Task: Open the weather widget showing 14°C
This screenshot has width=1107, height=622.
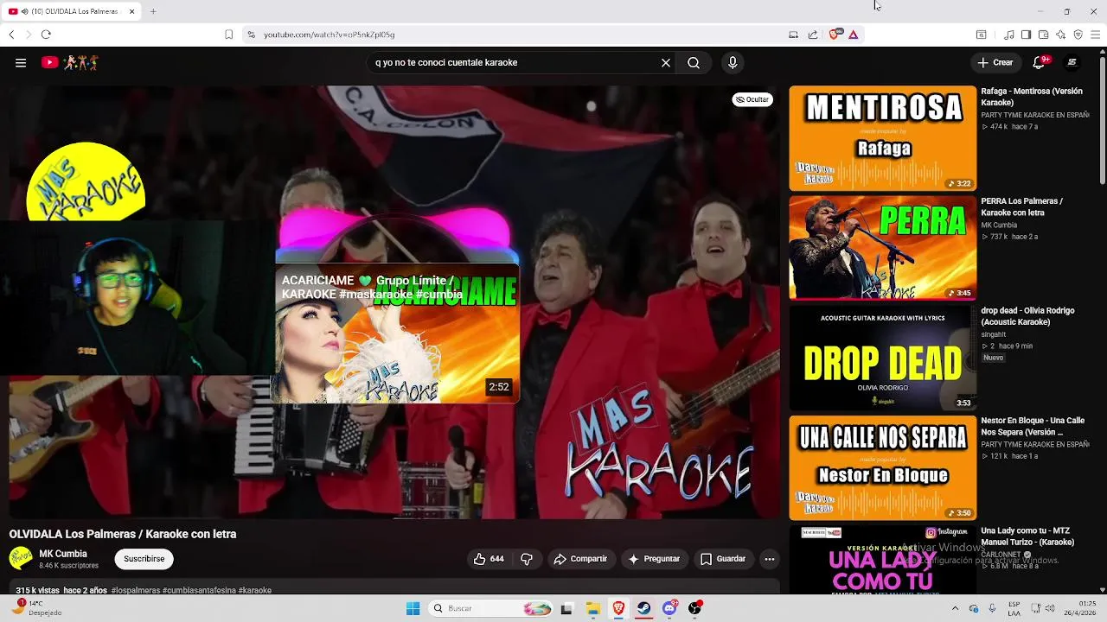Action: coord(35,608)
